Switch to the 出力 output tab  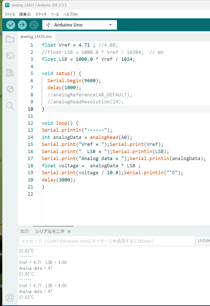[24, 231]
